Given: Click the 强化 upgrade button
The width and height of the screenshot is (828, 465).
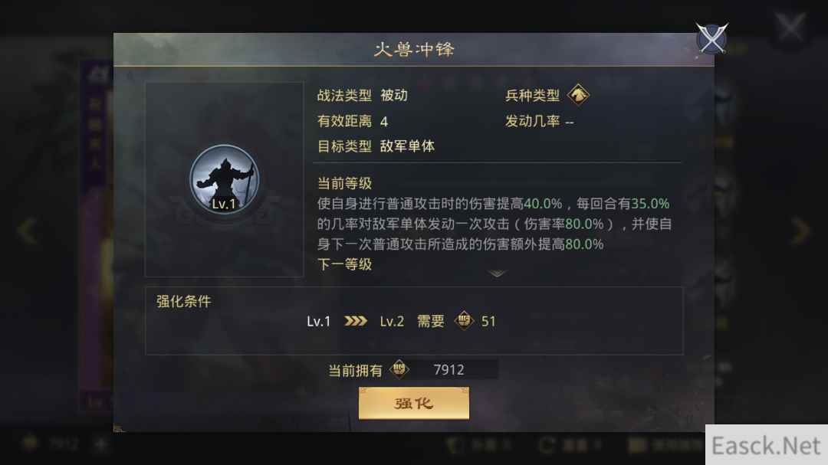Looking at the screenshot, I should point(413,404).
